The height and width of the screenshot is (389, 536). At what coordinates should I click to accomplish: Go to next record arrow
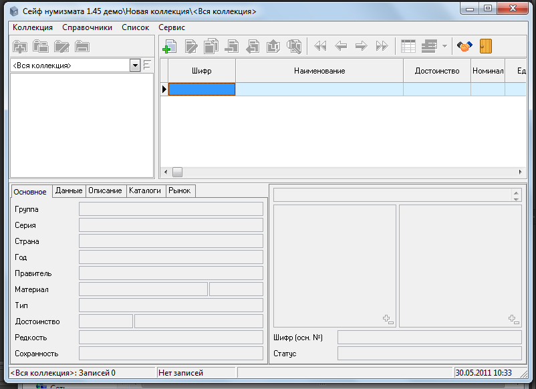[x=361, y=46]
